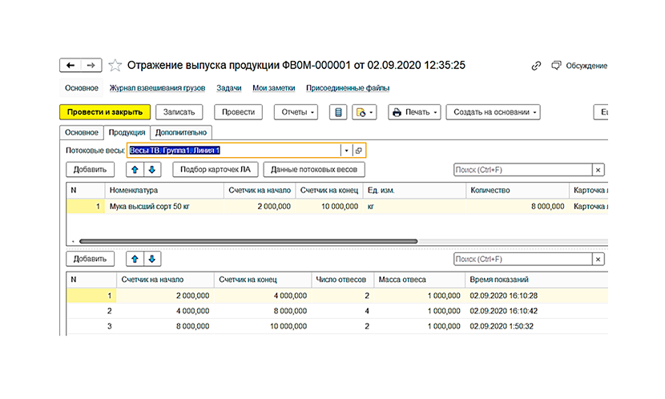Click the open icon in Потоковые весы field

[x=358, y=151]
